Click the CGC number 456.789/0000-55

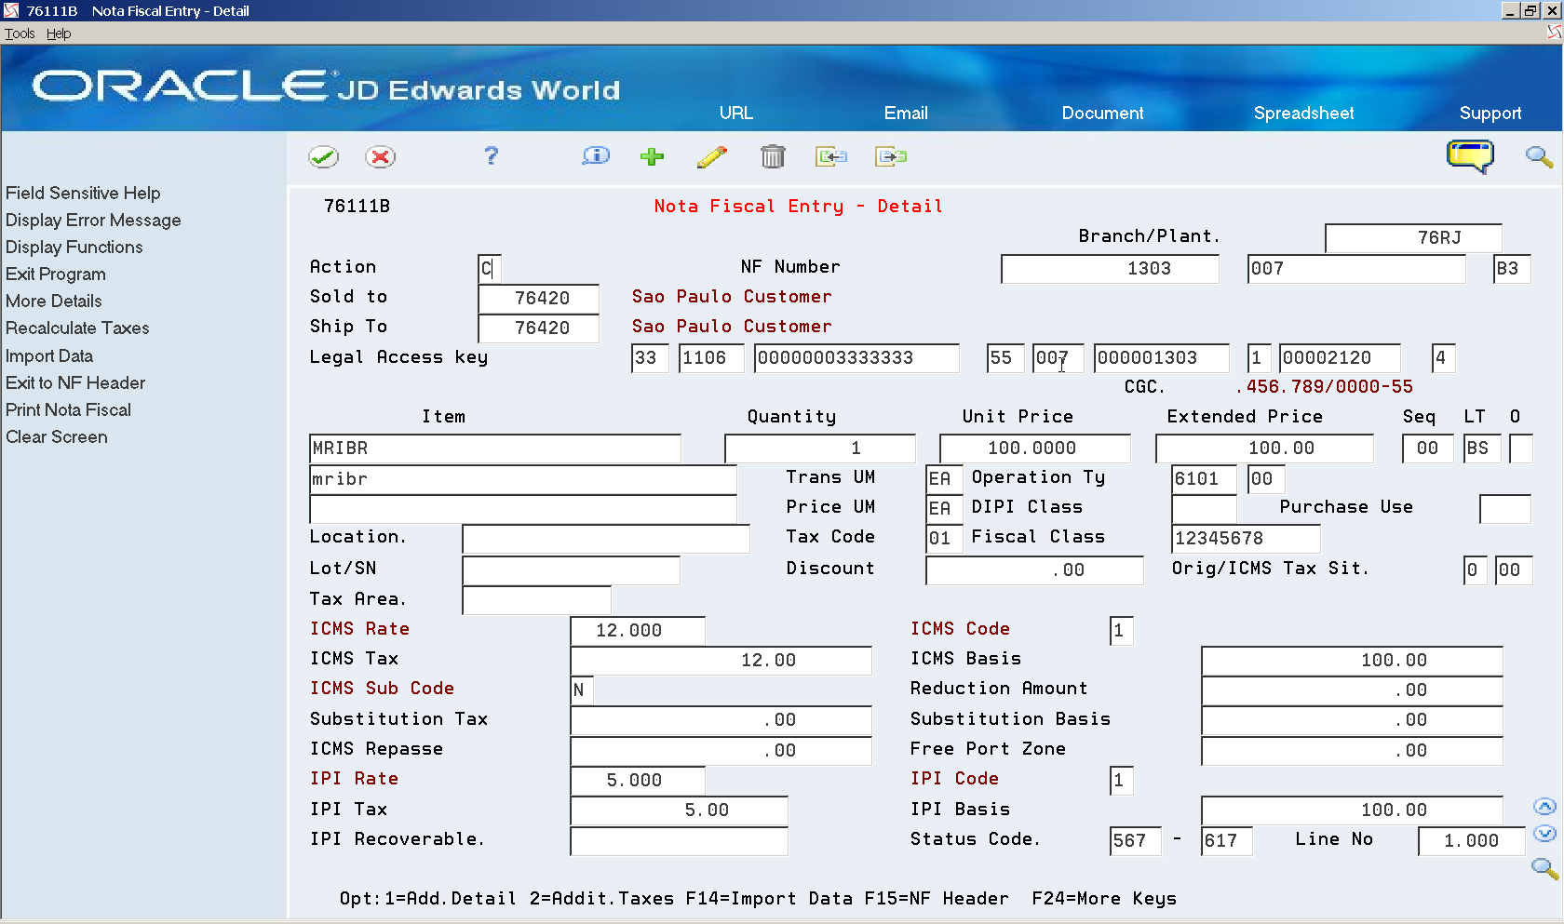pos(1325,386)
